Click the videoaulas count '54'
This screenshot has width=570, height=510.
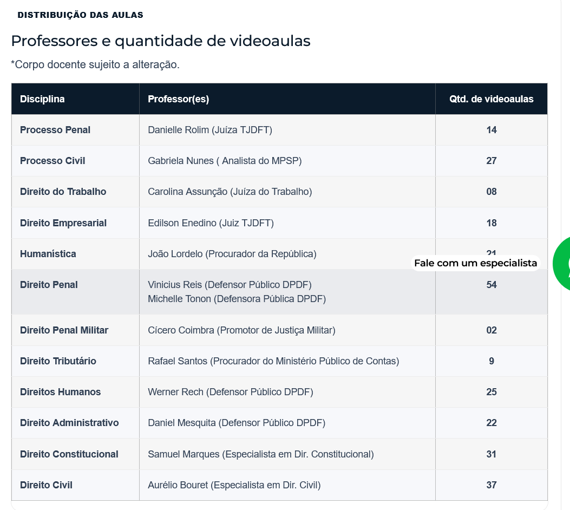492,284
